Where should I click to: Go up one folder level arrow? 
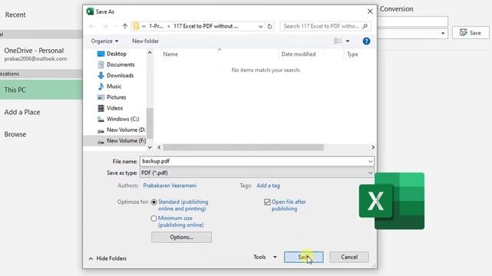pos(125,26)
